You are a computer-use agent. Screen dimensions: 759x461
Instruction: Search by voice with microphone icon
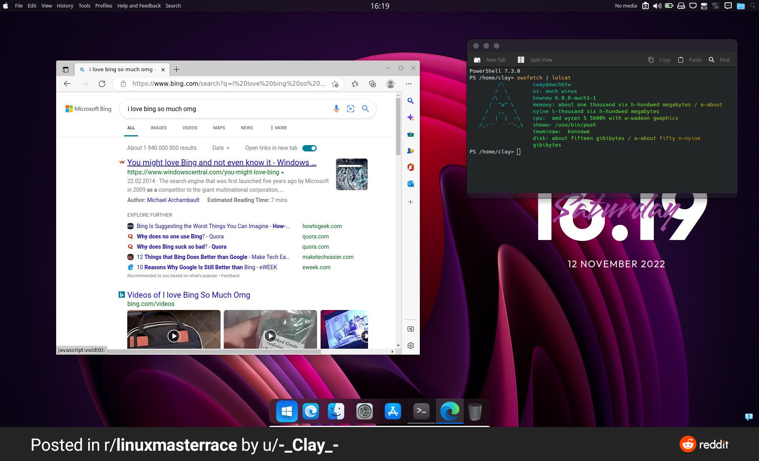coord(336,109)
